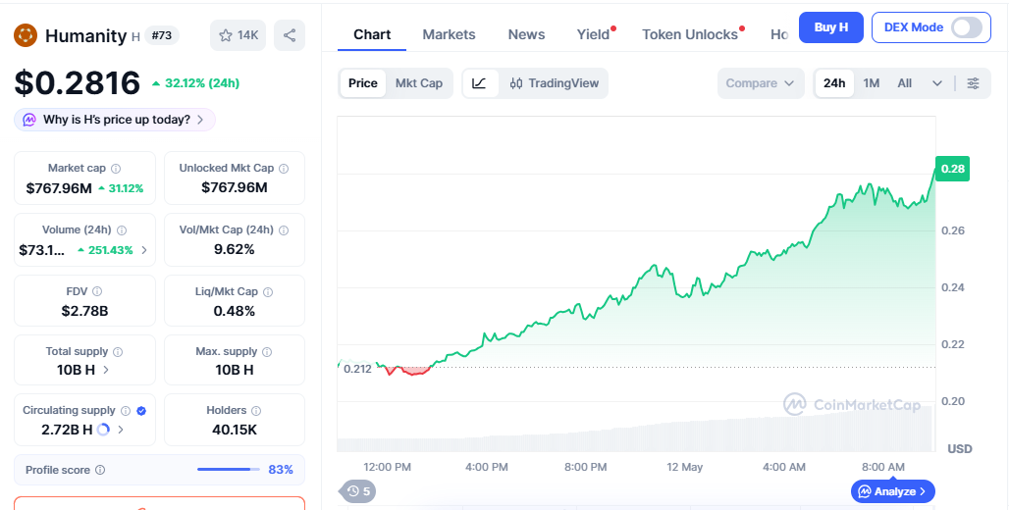Toggle the DEX Mode switch

tap(967, 27)
